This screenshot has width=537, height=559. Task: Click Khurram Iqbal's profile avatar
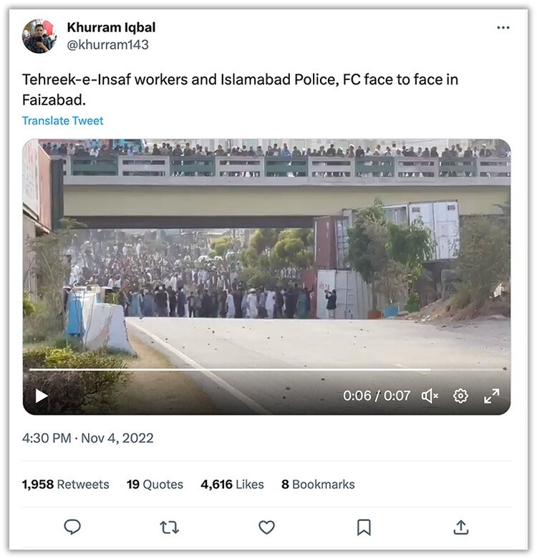(x=39, y=36)
